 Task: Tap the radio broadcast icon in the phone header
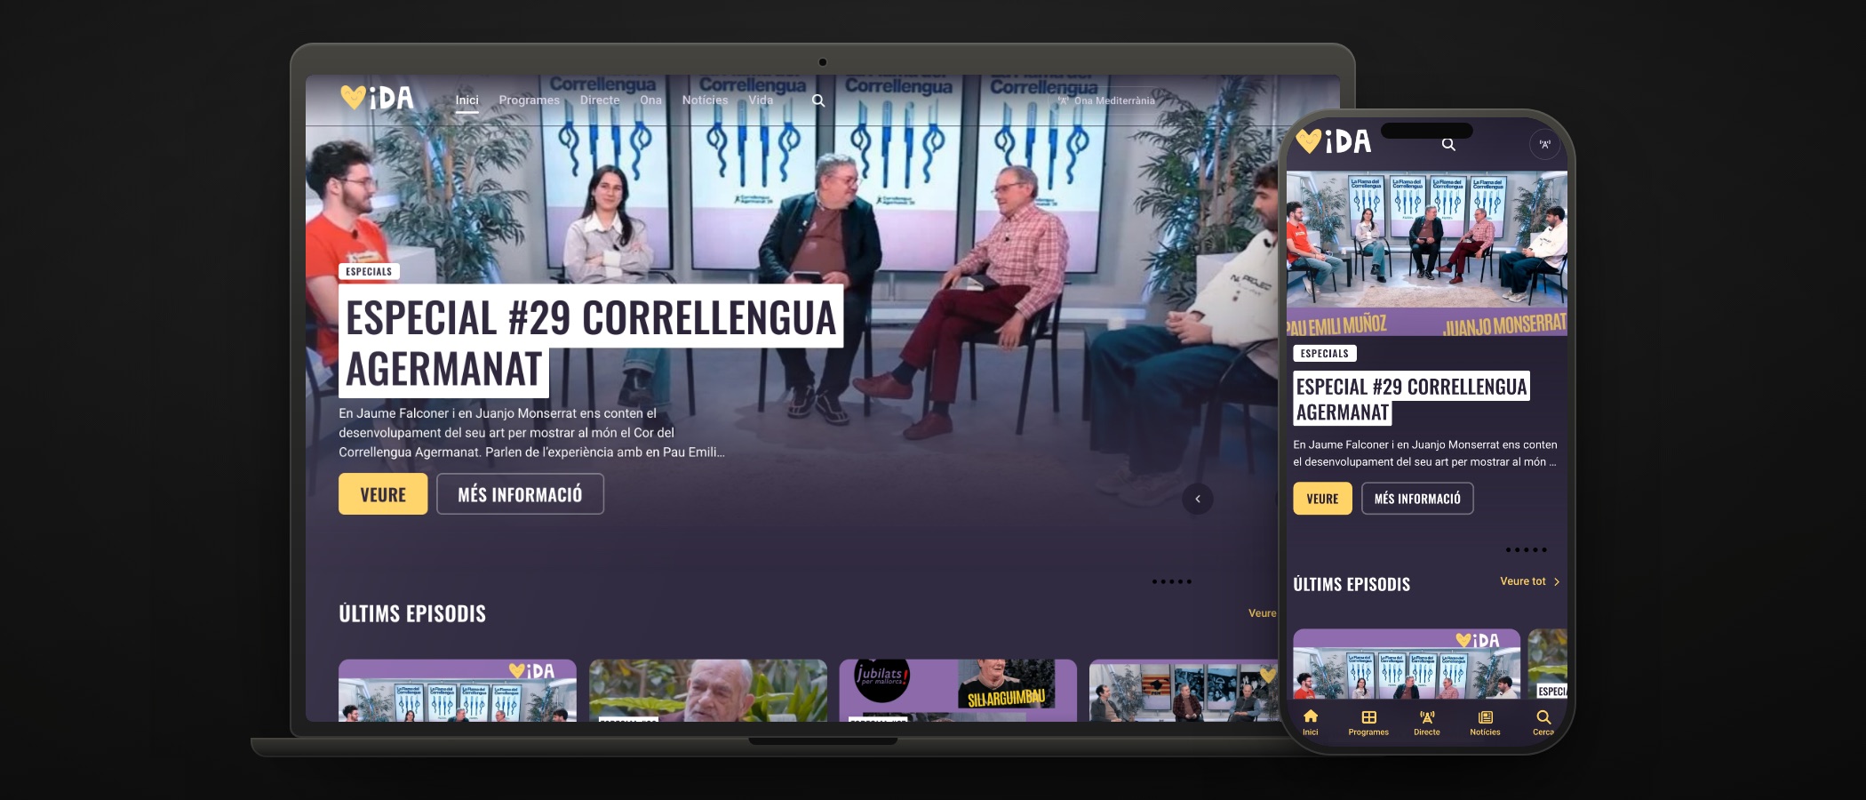1545,144
